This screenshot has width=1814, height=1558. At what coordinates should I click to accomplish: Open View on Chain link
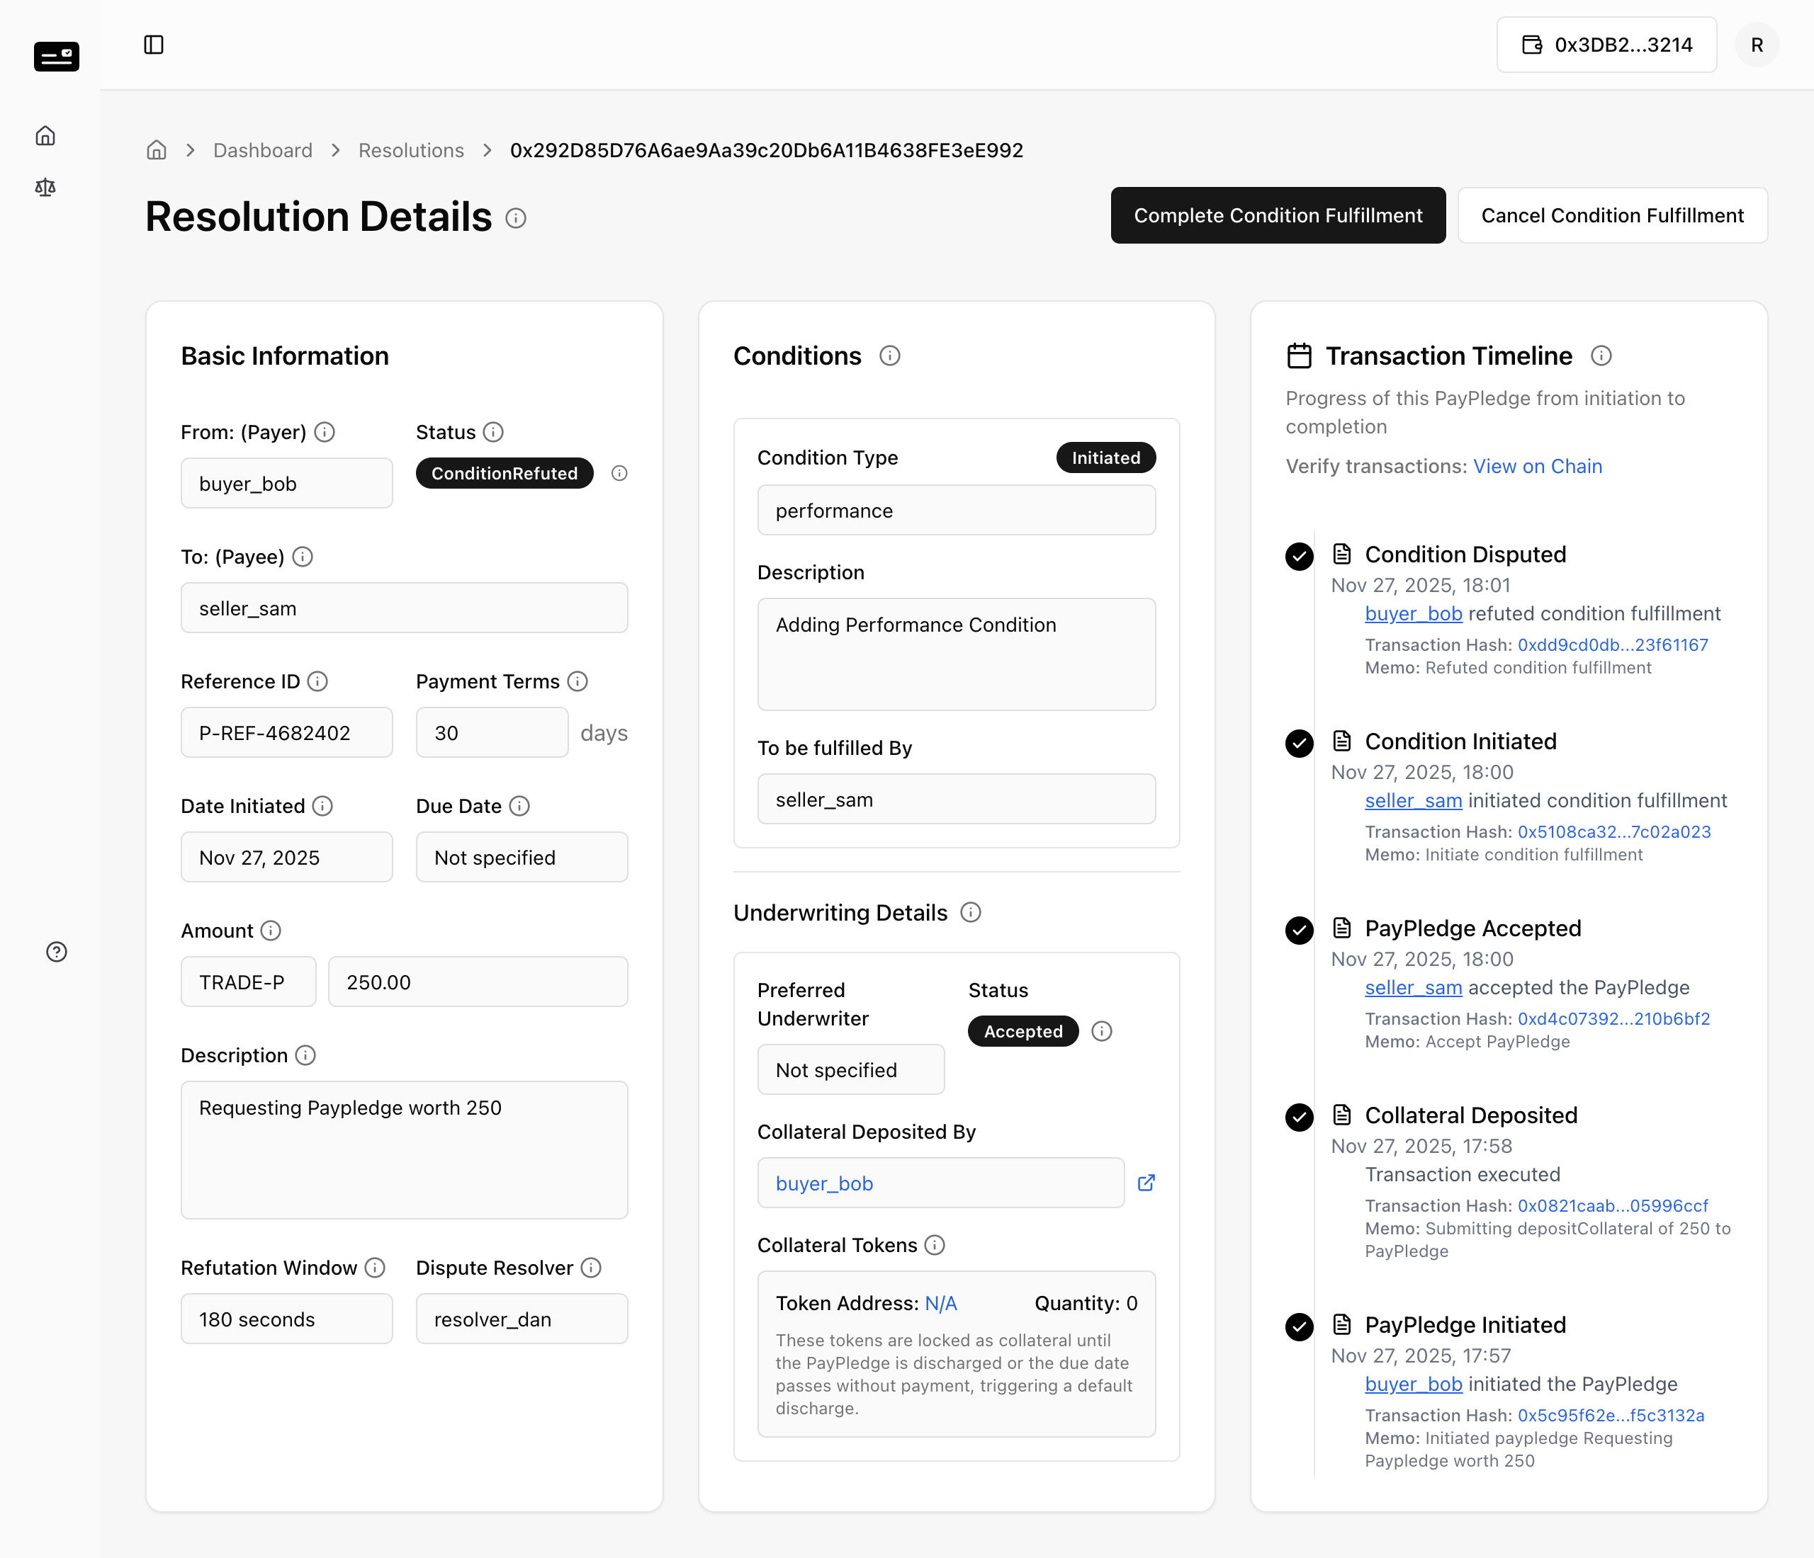point(1538,466)
